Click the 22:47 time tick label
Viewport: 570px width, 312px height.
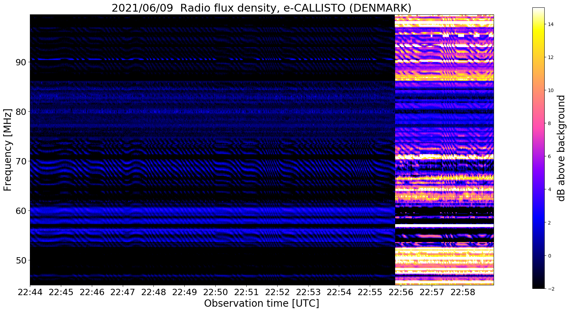pyautogui.click(x=123, y=292)
